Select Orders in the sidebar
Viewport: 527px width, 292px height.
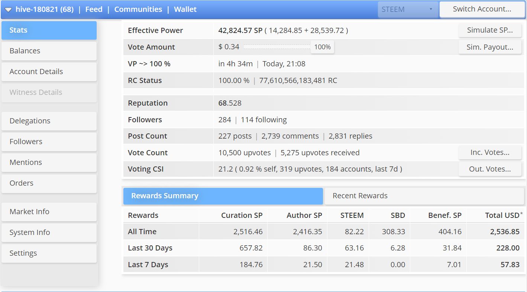pos(49,183)
